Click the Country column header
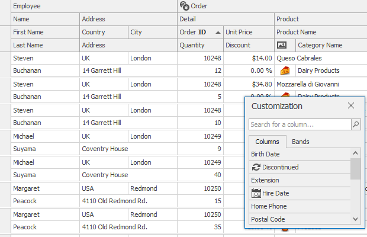Viewport: 367px width, 237px height. (x=104, y=32)
